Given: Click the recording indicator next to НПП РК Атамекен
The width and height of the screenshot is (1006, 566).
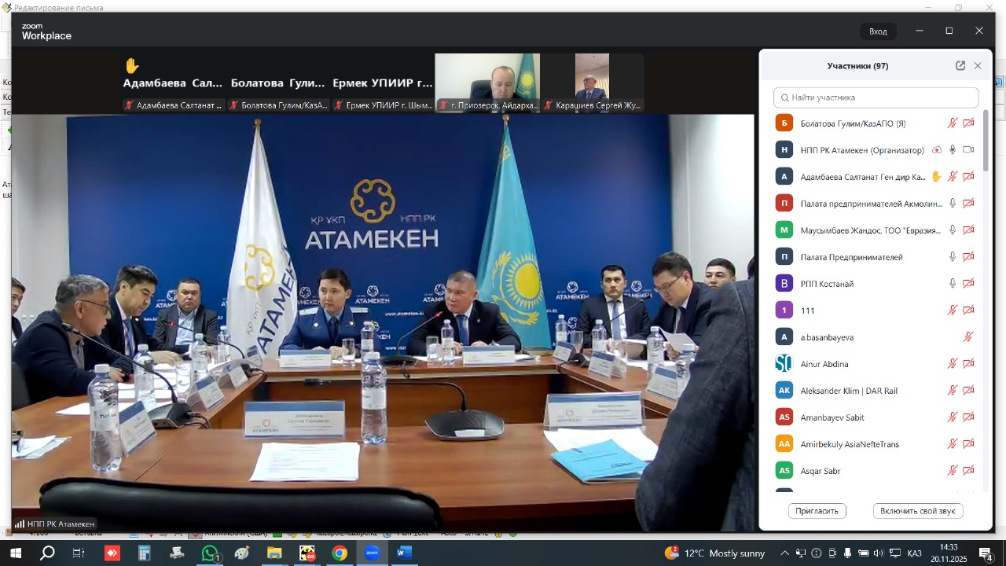Looking at the screenshot, I should [x=937, y=150].
